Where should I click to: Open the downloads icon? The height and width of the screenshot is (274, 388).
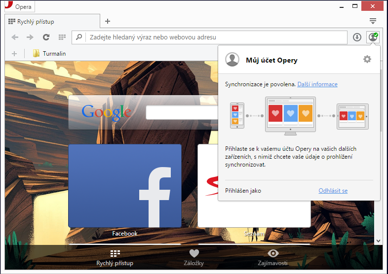click(x=357, y=37)
